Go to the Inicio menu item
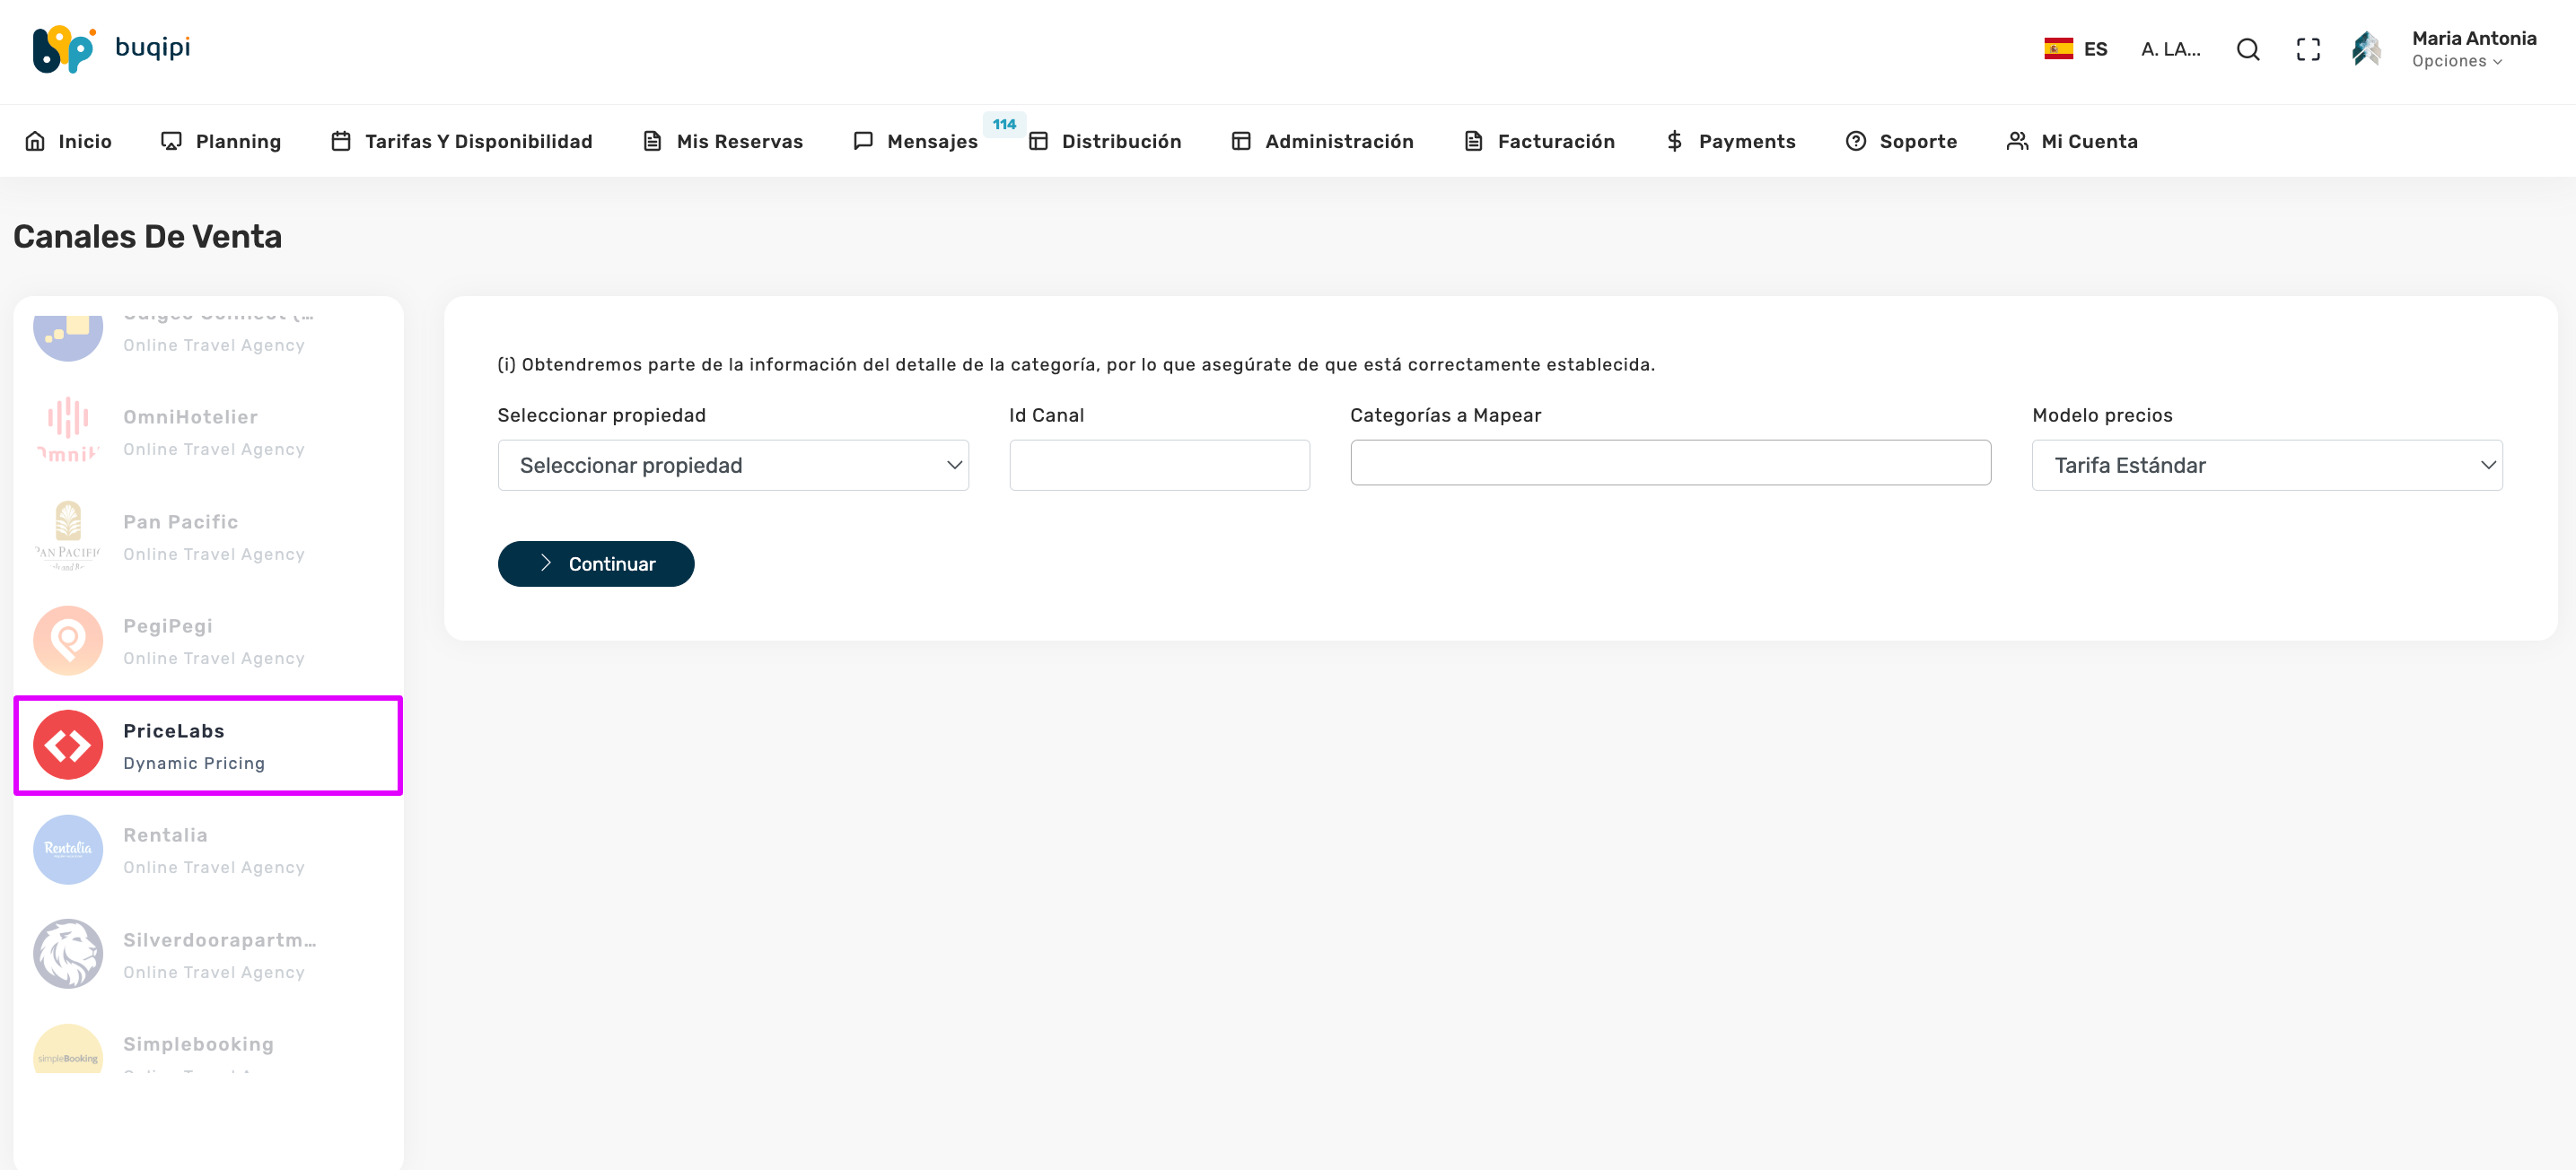The image size is (2576, 1170). (68, 141)
